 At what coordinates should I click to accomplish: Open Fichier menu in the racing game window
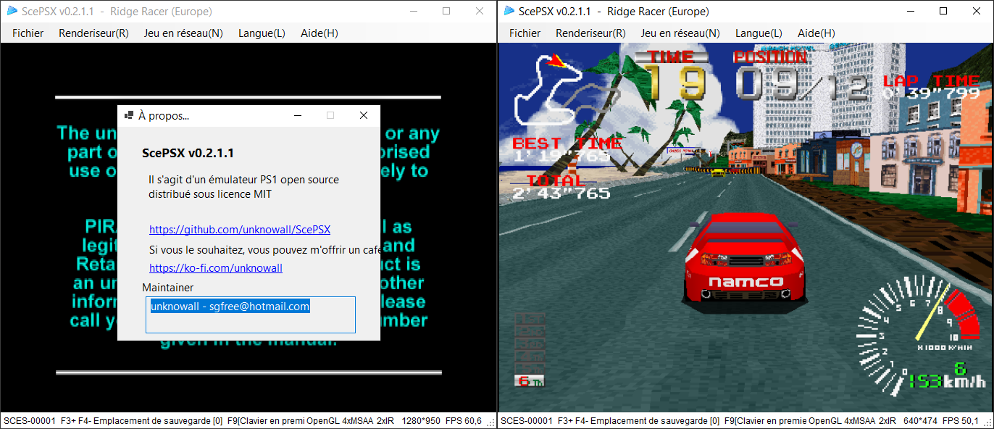tap(525, 33)
